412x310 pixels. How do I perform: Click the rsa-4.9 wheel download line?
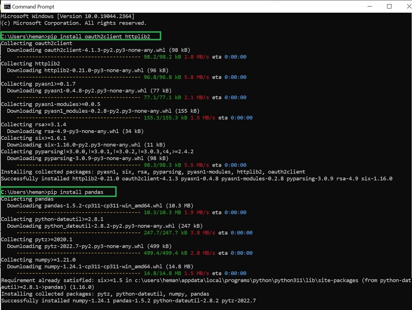click(x=75, y=131)
